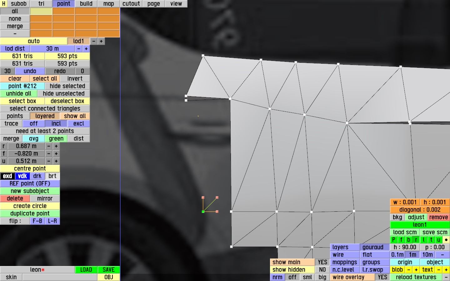The image size is (450, 281).
Task: Set trace to off
Action: point(34,124)
